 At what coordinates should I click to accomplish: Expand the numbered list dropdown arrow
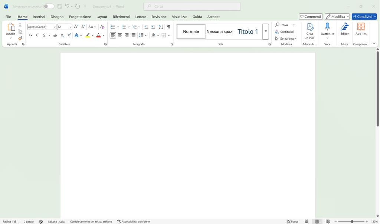click(129, 27)
